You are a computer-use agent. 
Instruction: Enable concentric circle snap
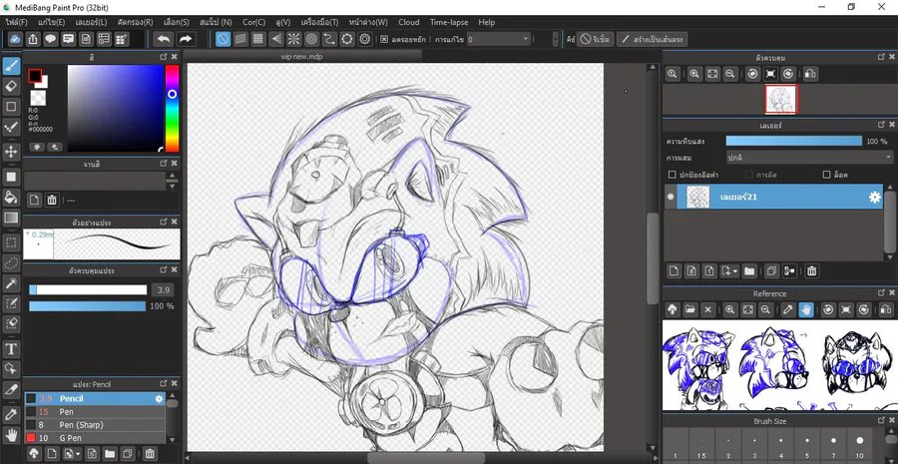pyautogui.click(x=311, y=39)
